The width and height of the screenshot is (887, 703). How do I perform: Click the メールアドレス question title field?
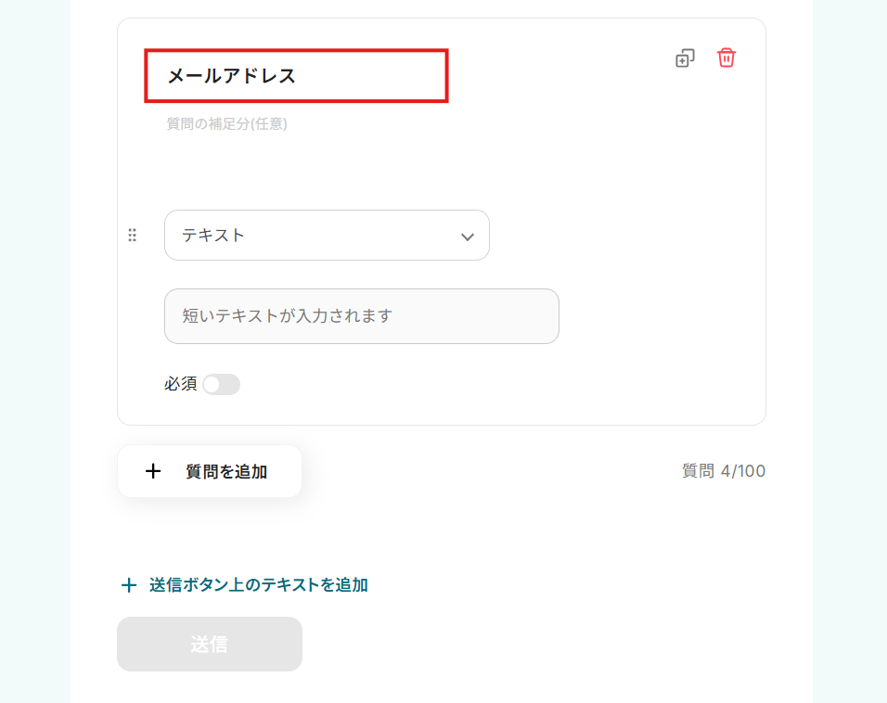297,76
